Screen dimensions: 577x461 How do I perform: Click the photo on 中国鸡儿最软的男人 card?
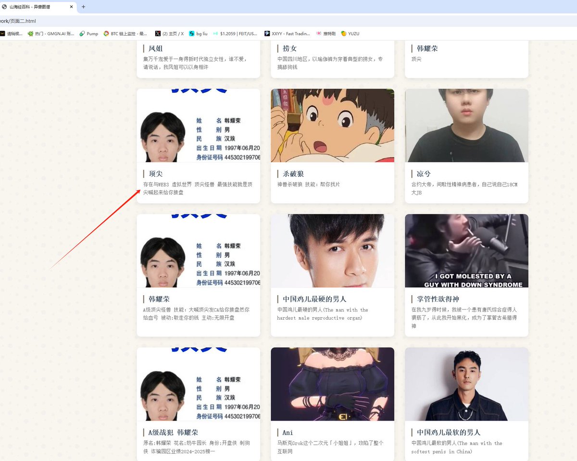(466, 384)
